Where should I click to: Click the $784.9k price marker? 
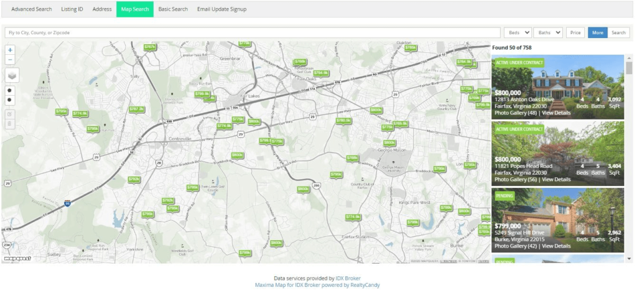click(464, 62)
